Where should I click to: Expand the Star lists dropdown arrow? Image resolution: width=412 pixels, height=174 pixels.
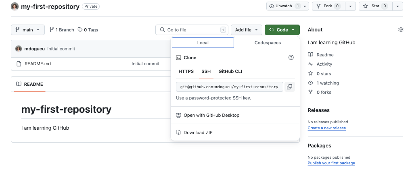click(397, 6)
